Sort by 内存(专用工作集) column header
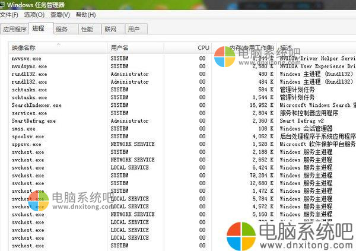356x251 pixels. (x=244, y=48)
